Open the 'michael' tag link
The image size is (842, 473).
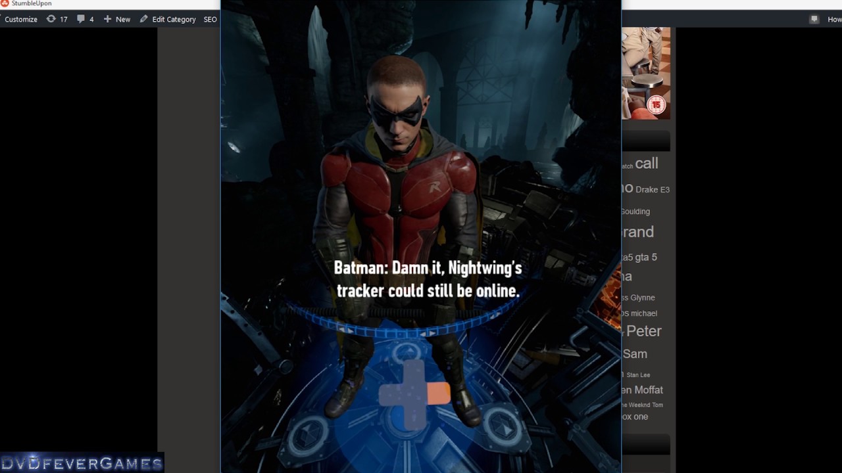tap(644, 313)
